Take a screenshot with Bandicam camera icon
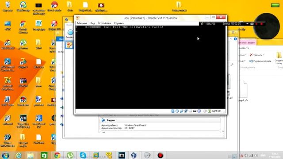 [x=252, y=24]
